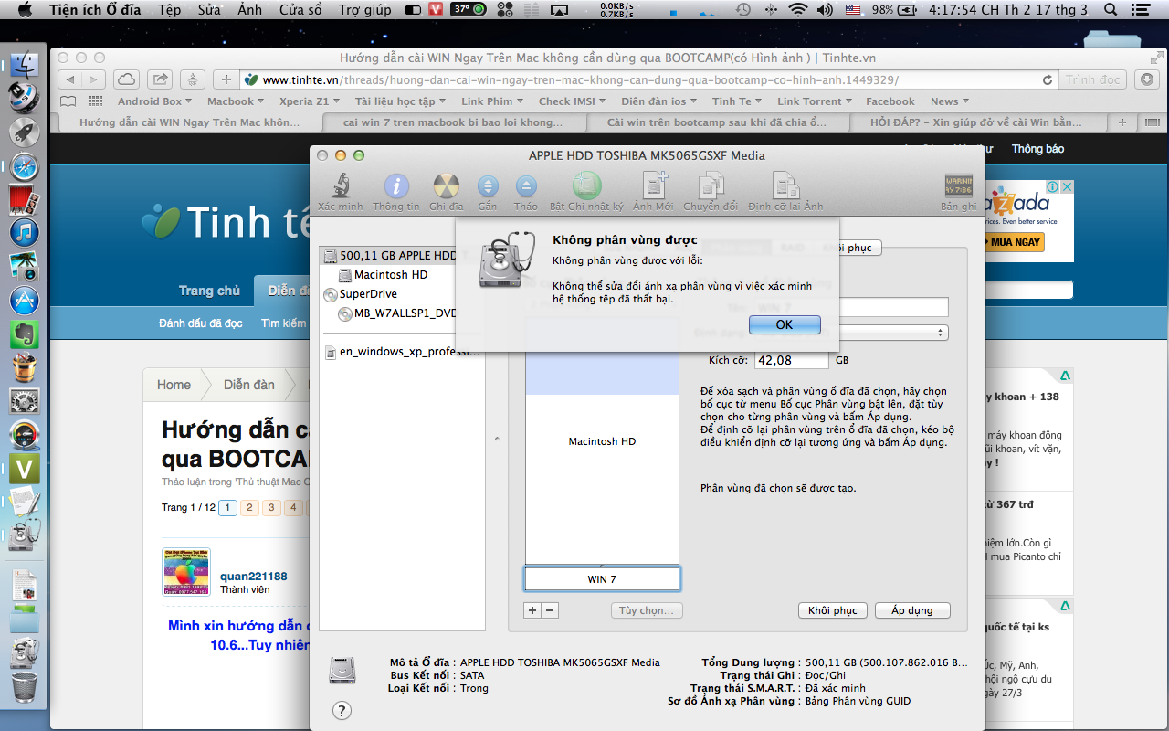Open Spotlight search magnifier
The image size is (1169, 731).
pyautogui.click(x=1111, y=10)
